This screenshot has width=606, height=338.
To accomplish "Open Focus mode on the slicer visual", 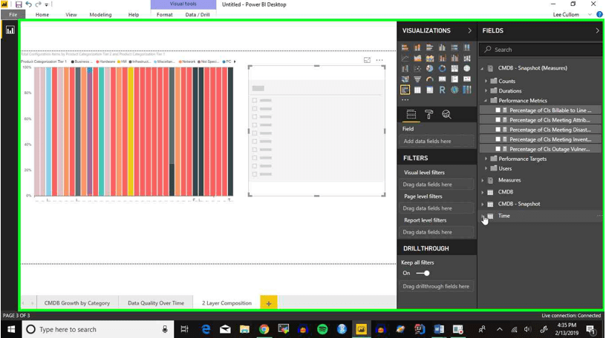I will (x=367, y=60).
